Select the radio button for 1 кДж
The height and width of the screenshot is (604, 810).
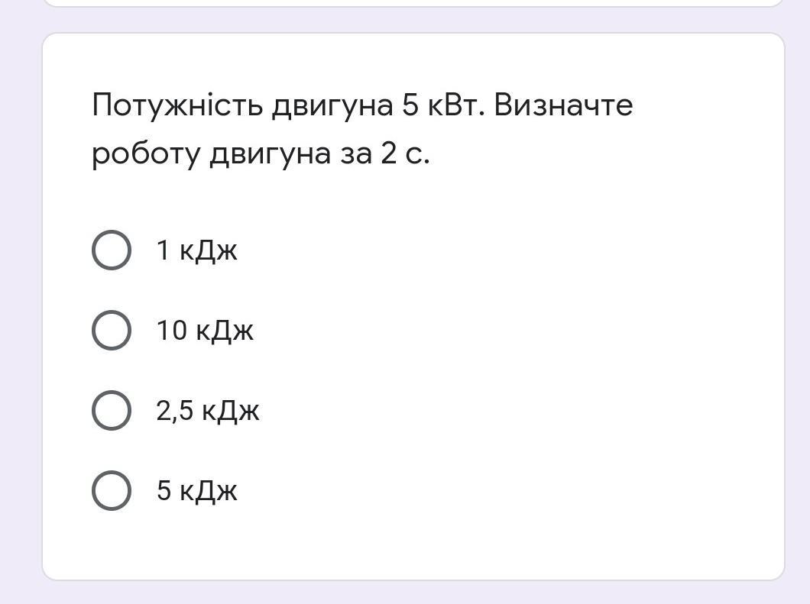[x=112, y=250]
